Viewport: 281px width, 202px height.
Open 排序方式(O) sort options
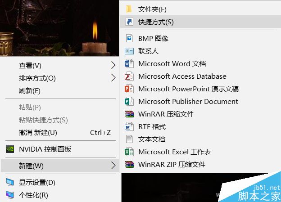(60, 78)
